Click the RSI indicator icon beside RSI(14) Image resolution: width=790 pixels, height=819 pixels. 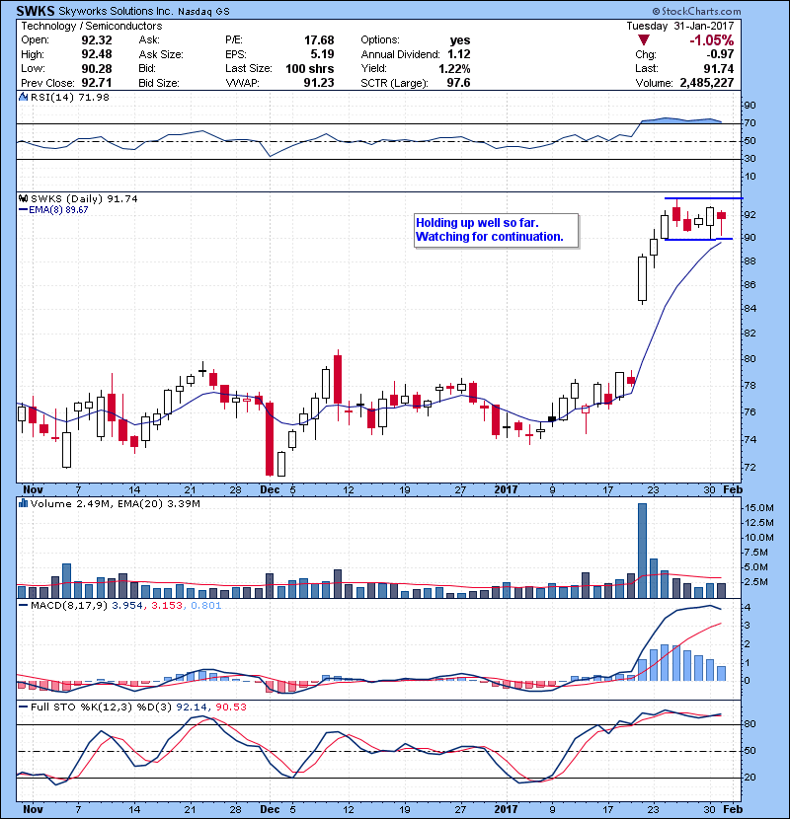(23, 97)
